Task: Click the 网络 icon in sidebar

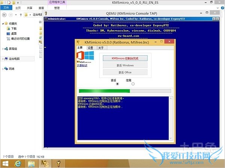Action: [6, 69]
